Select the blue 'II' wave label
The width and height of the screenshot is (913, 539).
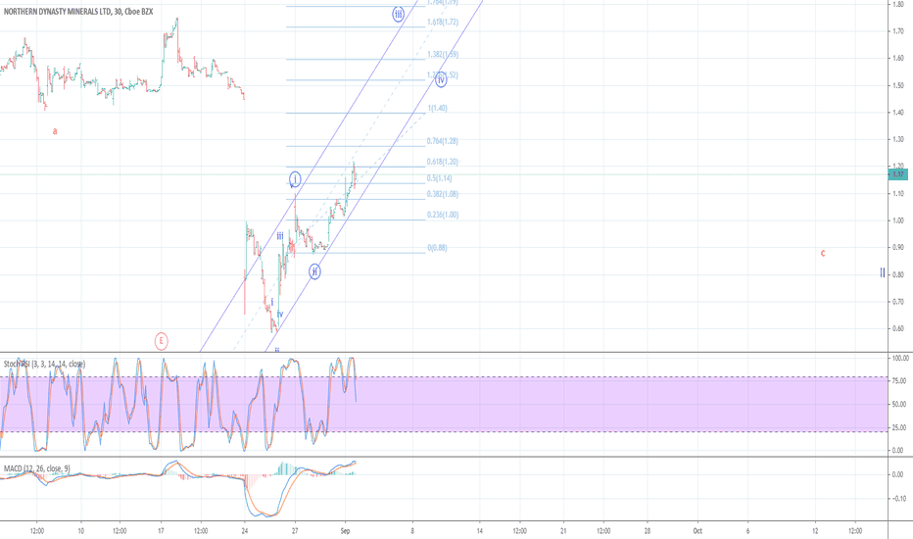pyautogui.click(x=883, y=272)
